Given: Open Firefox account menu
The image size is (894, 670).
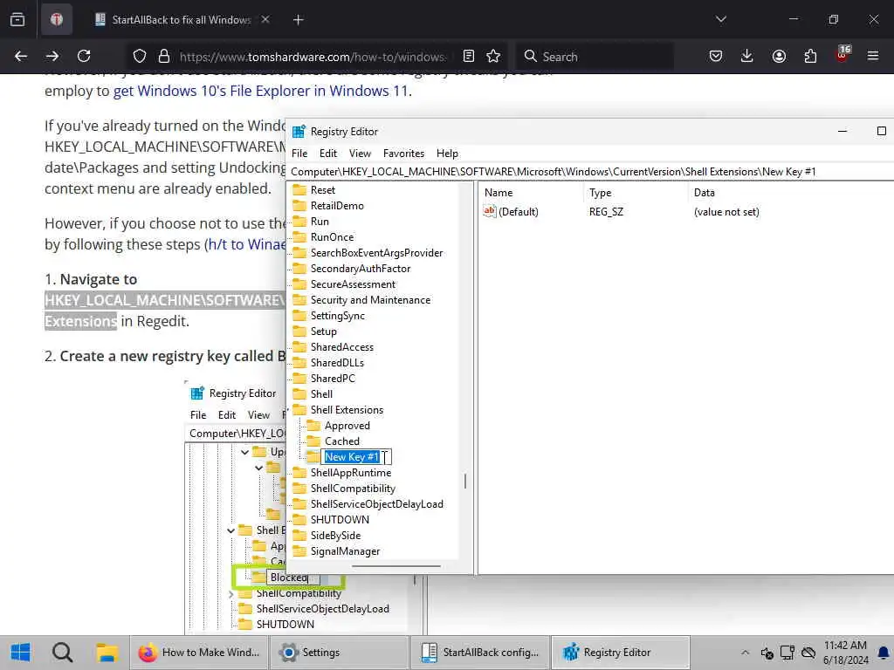Looking at the screenshot, I should [779, 56].
